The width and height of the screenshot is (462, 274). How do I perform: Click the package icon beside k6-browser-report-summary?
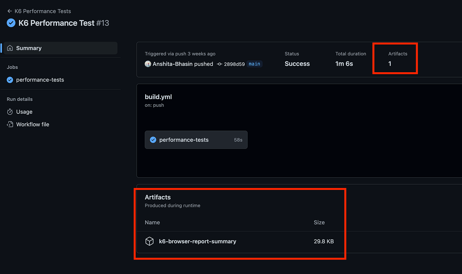(x=149, y=241)
